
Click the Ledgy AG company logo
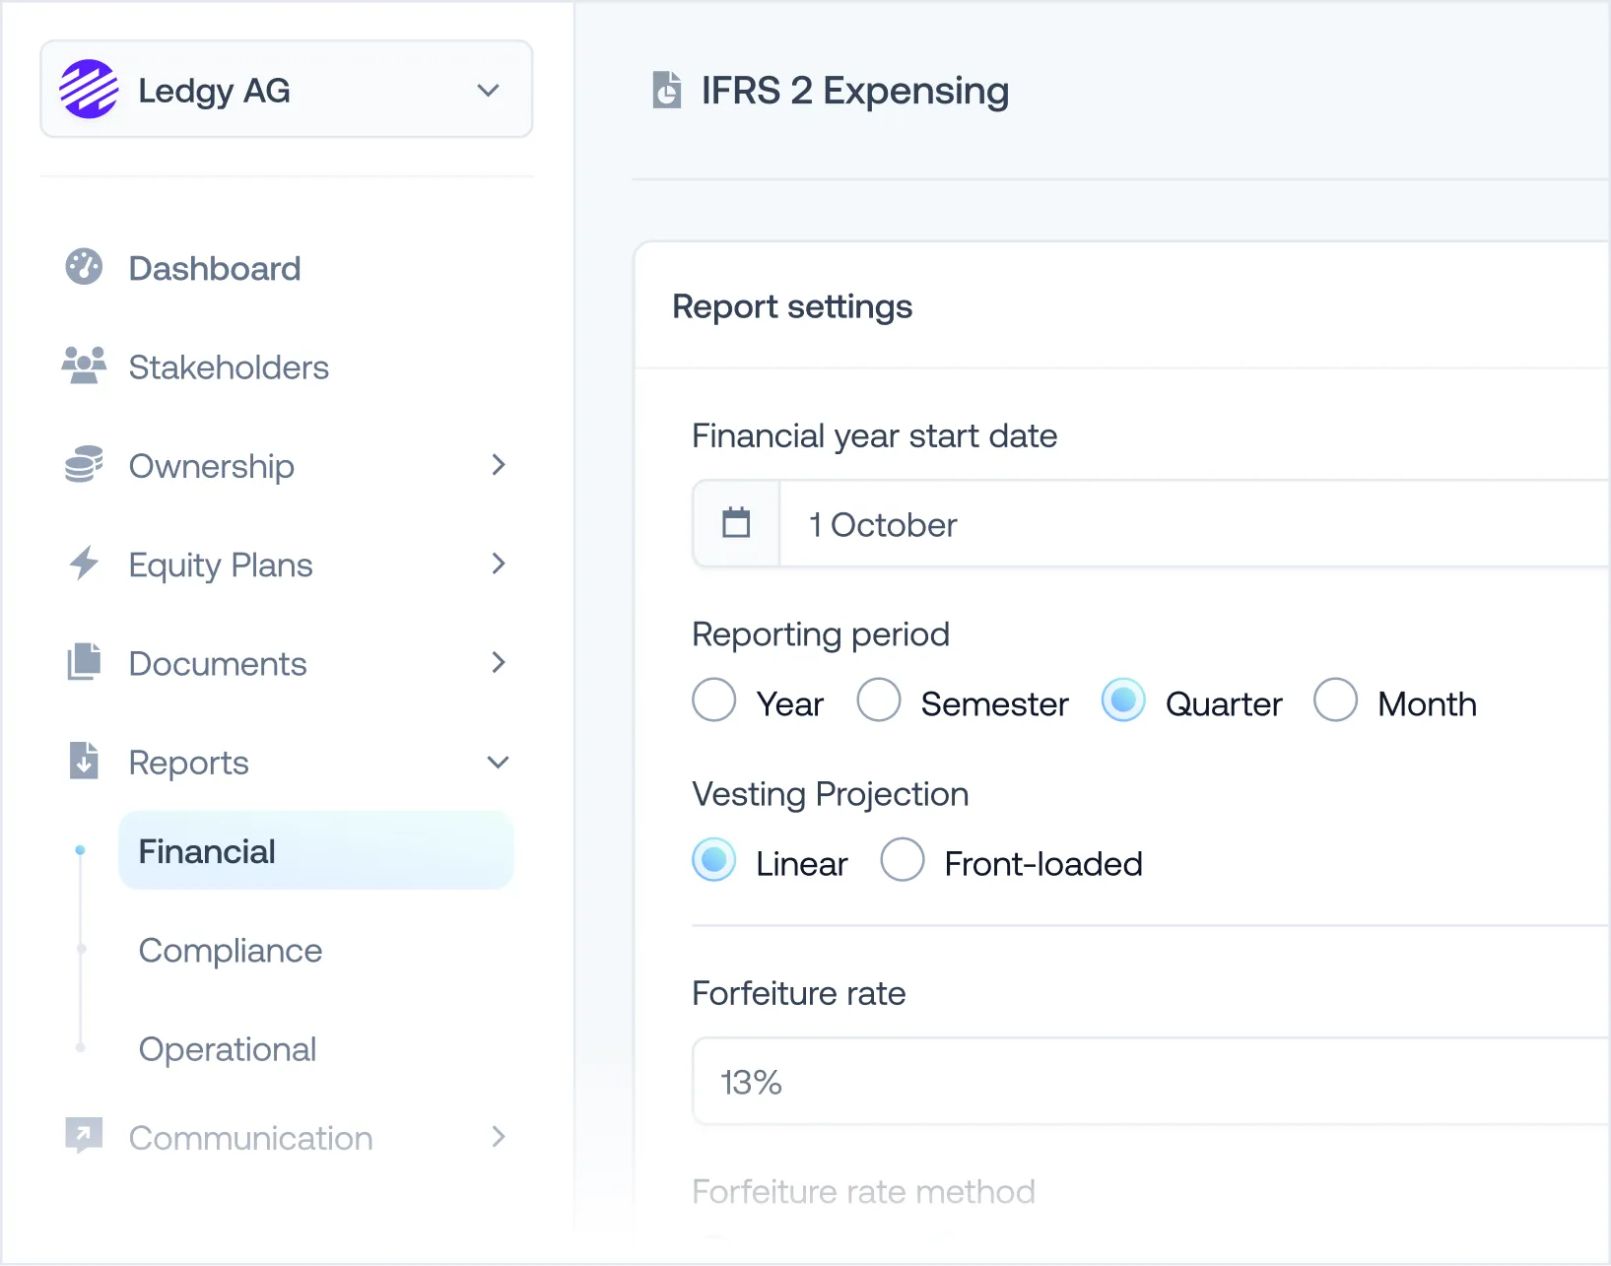[x=88, y=90]
